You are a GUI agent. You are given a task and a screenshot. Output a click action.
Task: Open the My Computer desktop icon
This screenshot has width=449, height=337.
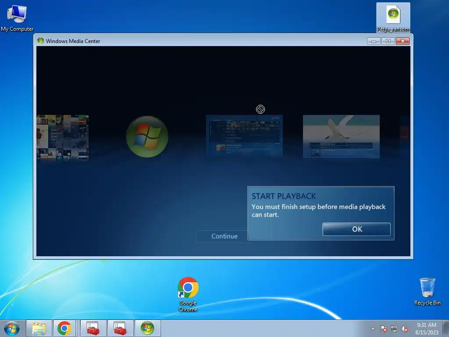17,18
